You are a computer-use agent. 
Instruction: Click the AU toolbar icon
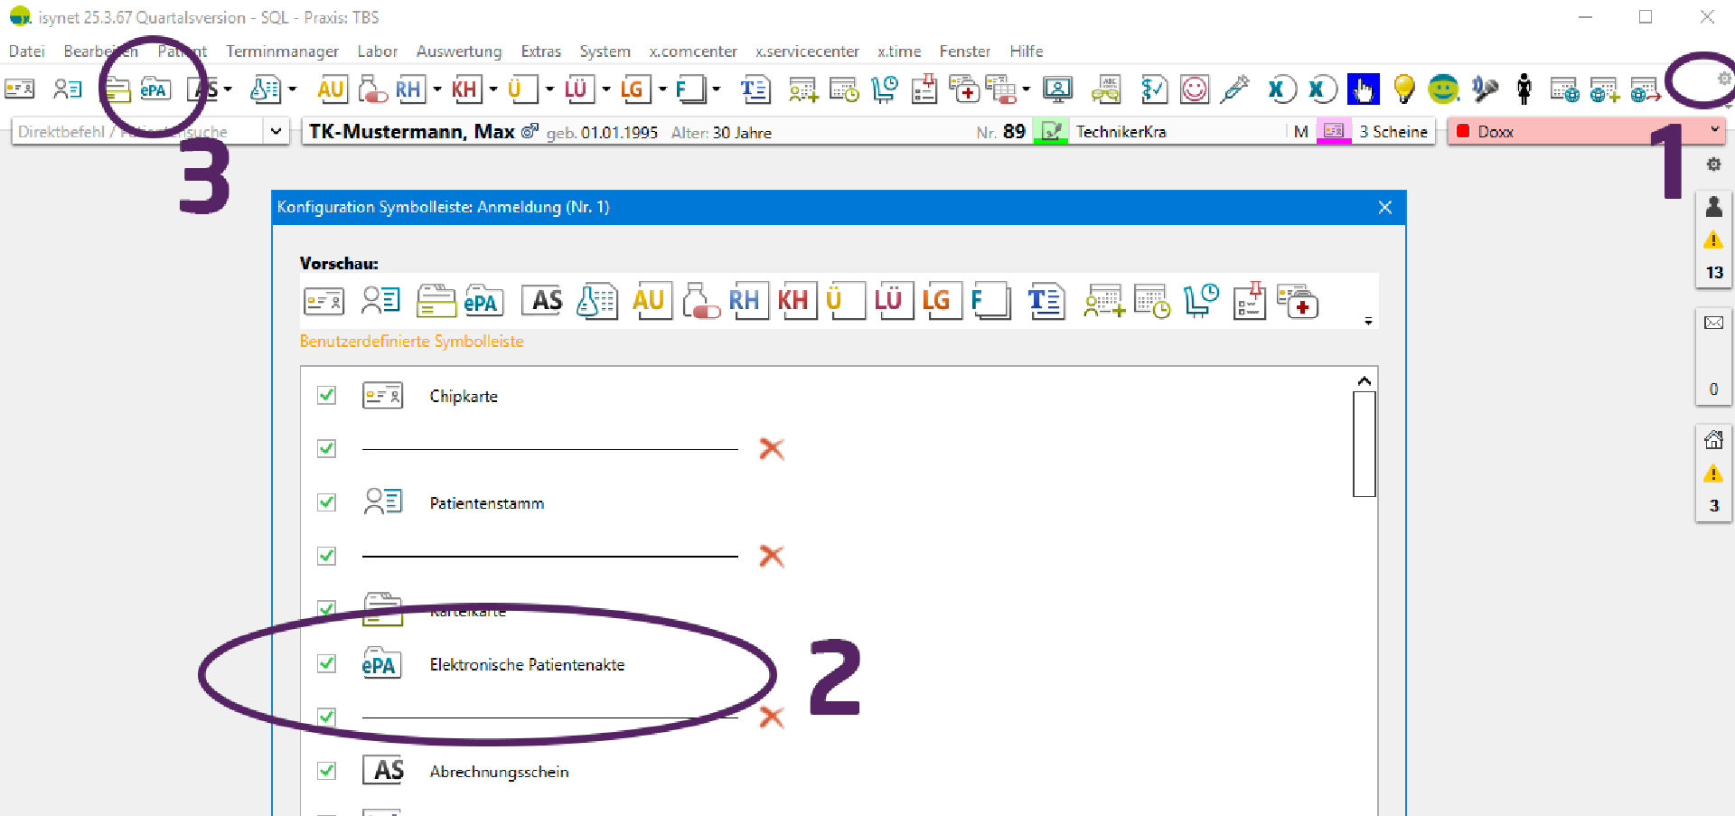tap(330, 89)
